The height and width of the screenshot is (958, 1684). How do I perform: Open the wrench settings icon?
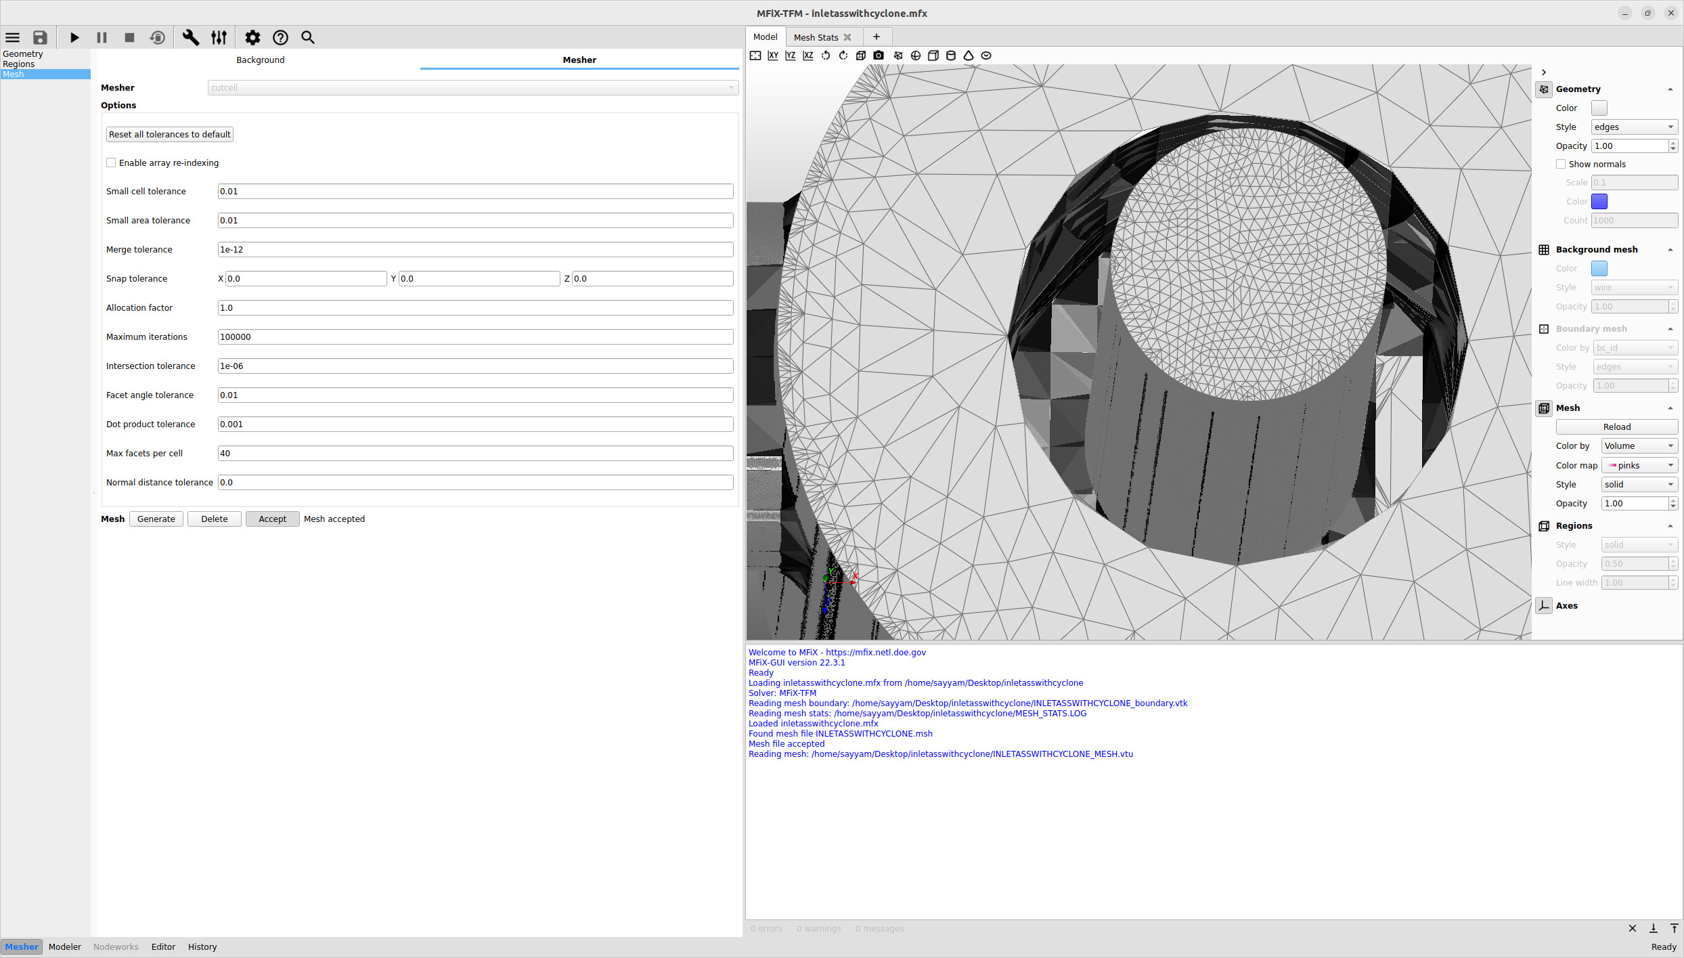(x=191, y=37)
